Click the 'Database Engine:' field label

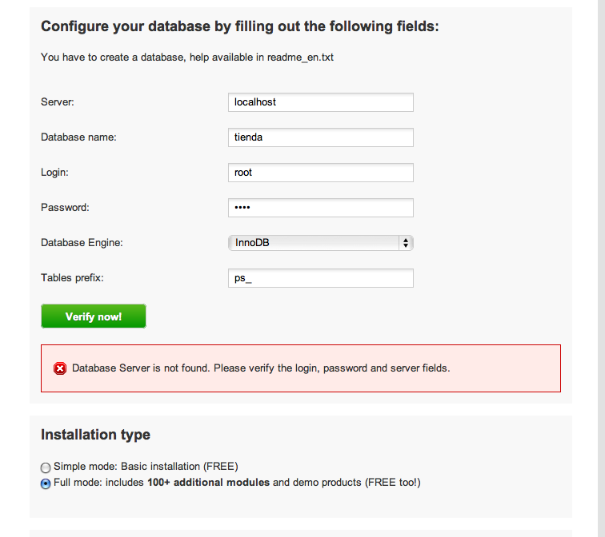coord(82,243)
